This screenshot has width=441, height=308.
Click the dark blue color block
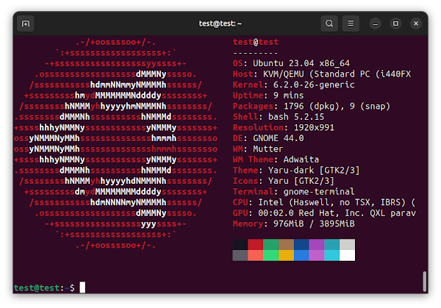pos(301,245)
